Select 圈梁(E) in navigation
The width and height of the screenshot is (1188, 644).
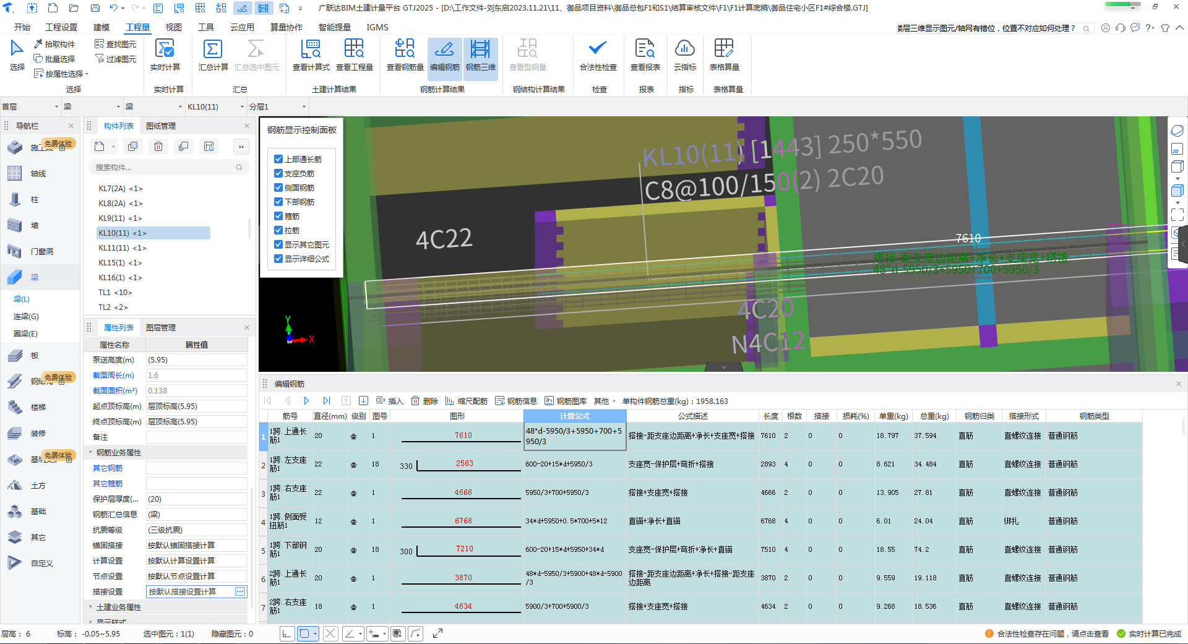point(25,333)
